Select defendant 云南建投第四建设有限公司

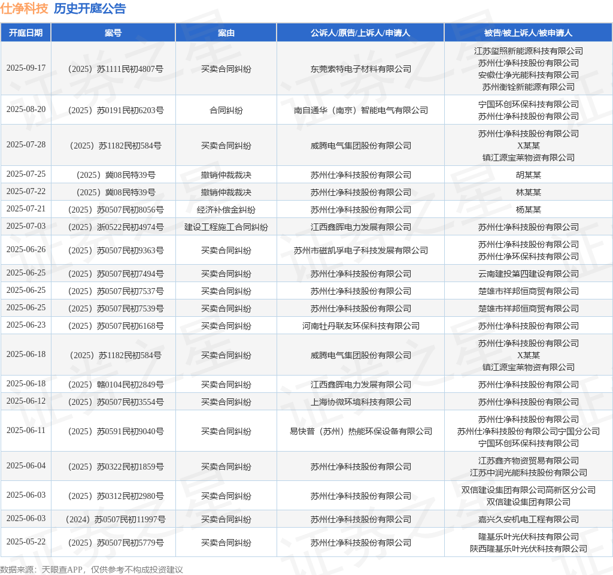coord(529,274)
